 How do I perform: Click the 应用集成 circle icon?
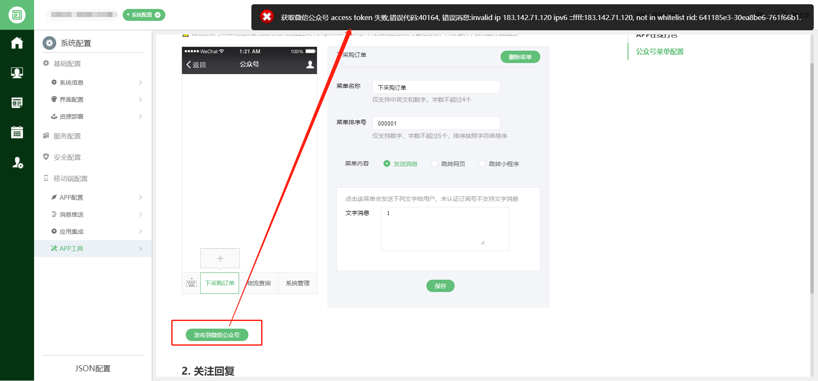54,231
